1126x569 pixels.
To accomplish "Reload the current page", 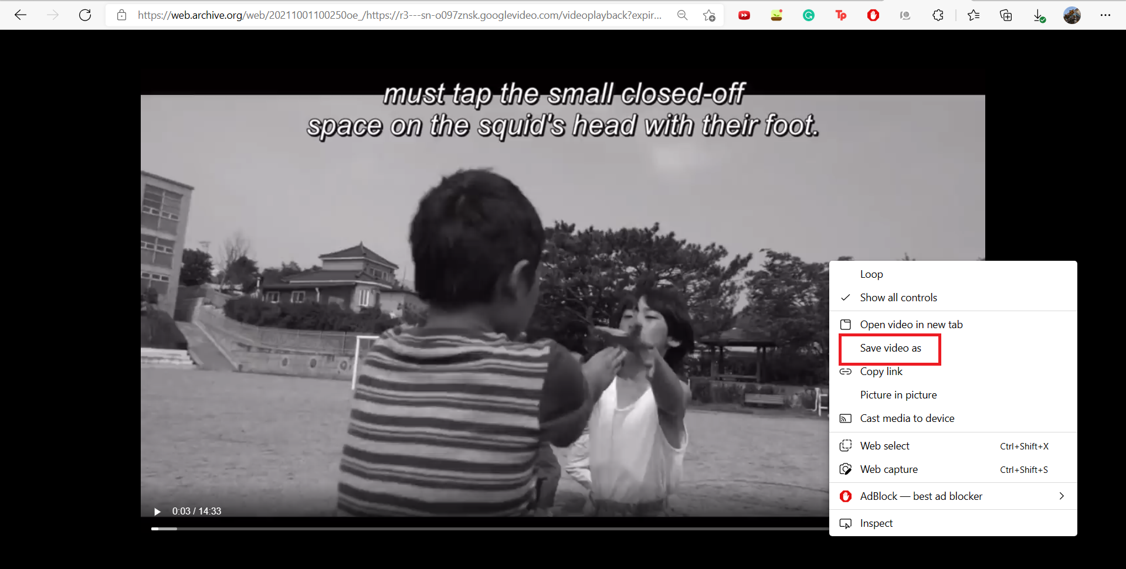I will tap(85, 15).
